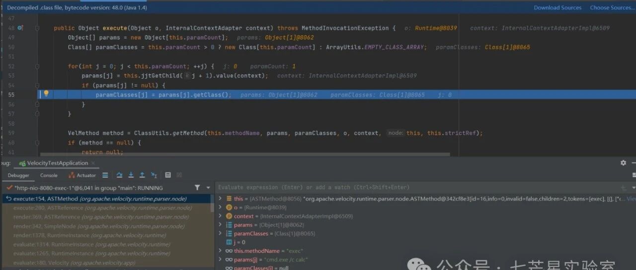Click the add watch plus icon
Image resolution: width=636 pixels, height=270 pixels.
point(624,188)
